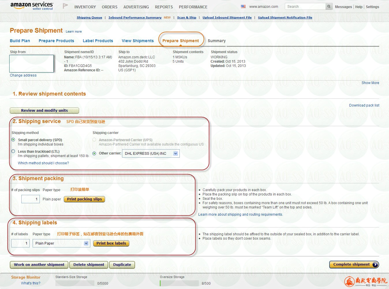Go to the Summary tab

coord(217,41)
